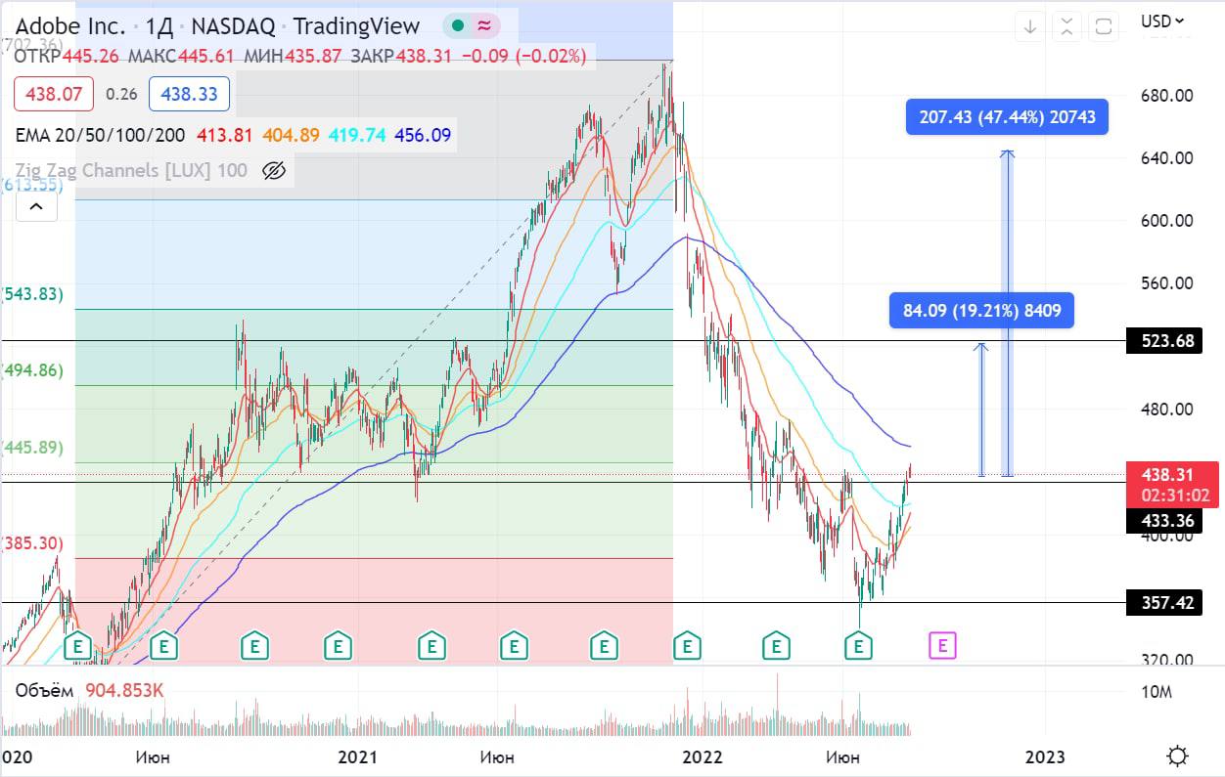Click the volume value 904.853K
The width and height of the screenshot is (1225, 777).
(x=124, y=691)
